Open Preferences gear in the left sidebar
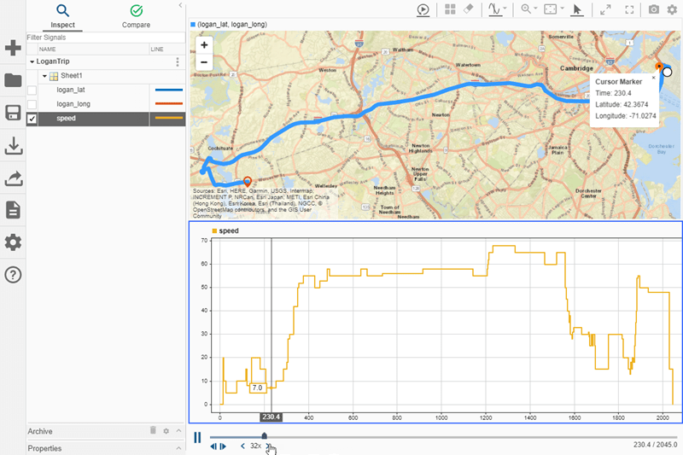The image size is (683, 455). click(x=13, y=242)
